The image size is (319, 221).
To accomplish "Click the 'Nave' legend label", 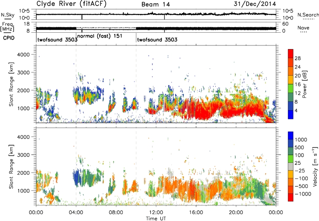I will pos(303,28).
